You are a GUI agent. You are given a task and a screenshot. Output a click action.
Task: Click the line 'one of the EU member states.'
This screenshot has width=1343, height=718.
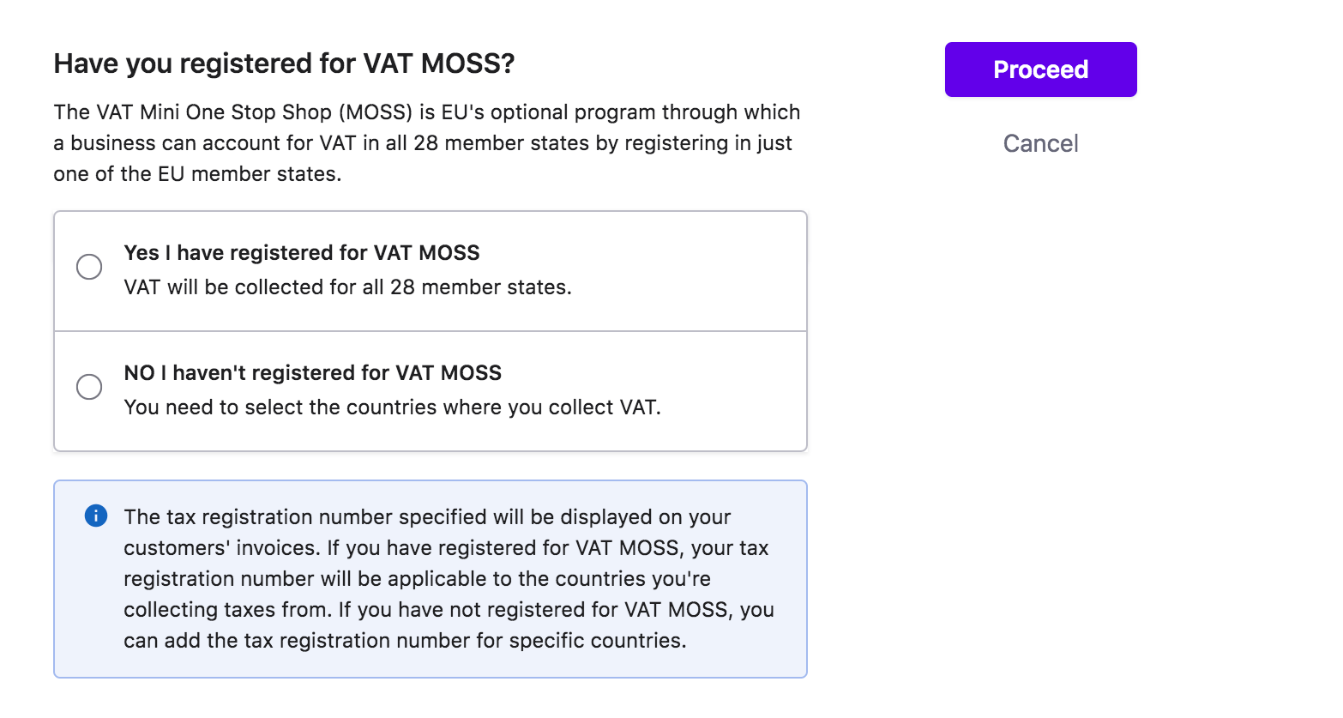[197, 174]
